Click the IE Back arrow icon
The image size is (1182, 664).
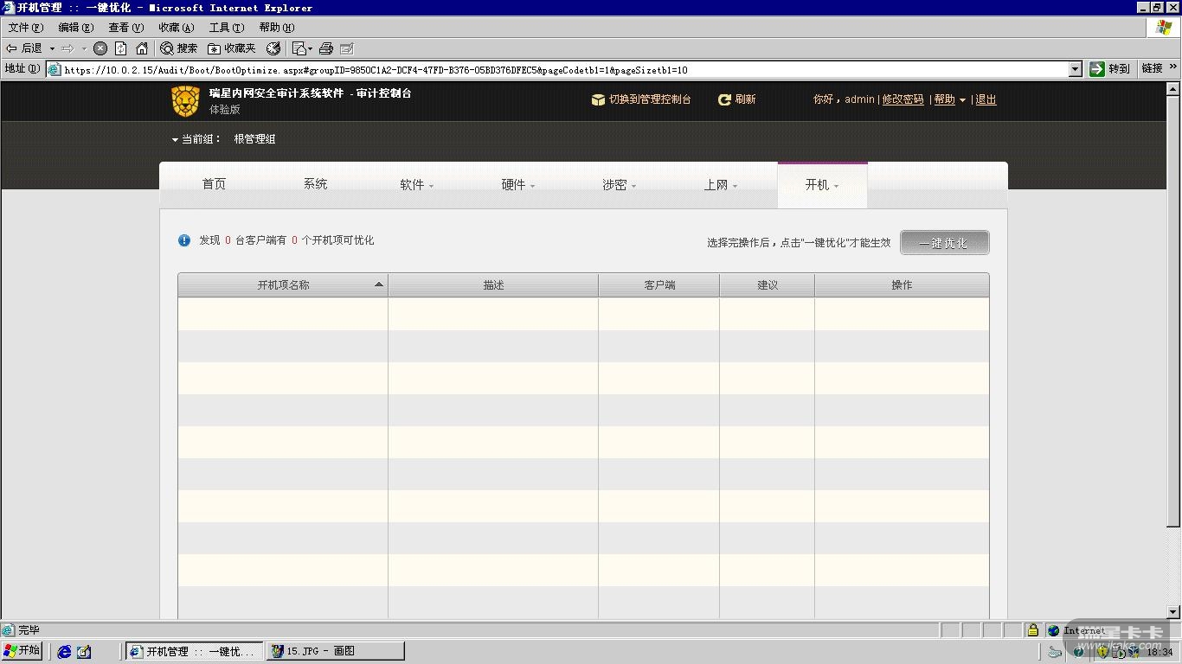tap(12, 48)
